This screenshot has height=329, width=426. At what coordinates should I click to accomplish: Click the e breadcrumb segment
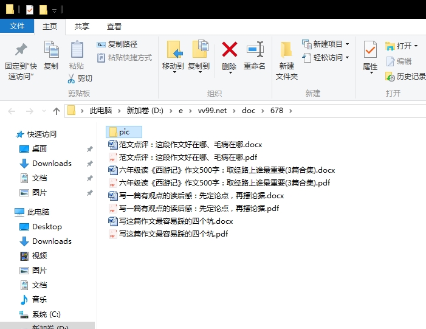(180, 111)
